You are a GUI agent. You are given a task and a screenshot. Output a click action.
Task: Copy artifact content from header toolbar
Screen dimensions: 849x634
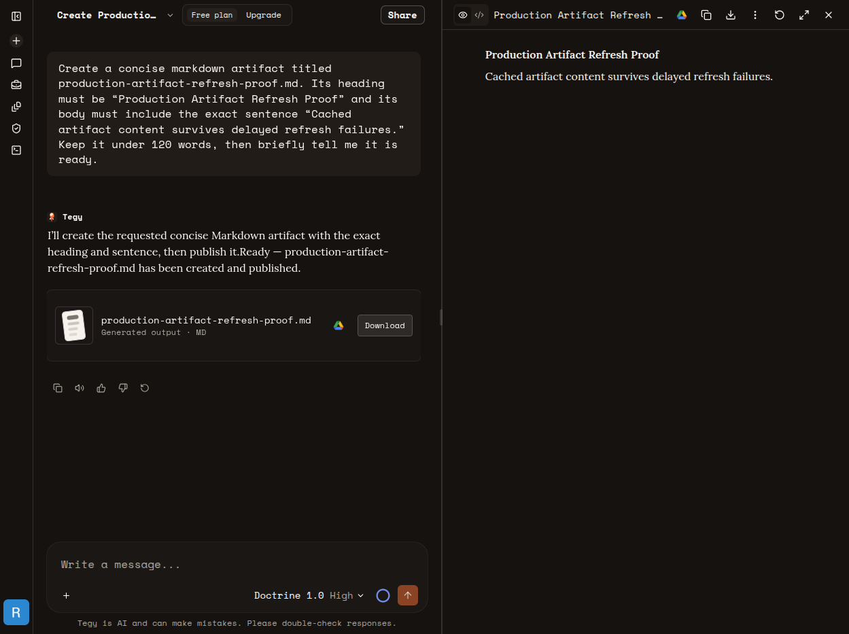[x=706, y=15]
